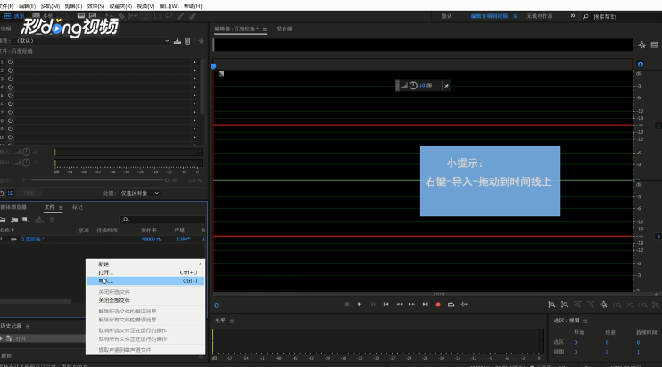
Task: Toggle the Loop Playback icon
Action: 451,304
